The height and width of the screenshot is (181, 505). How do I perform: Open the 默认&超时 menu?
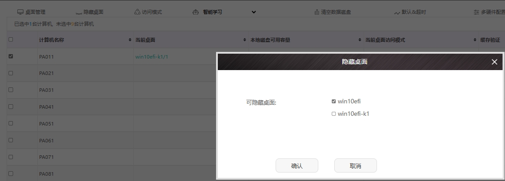[x=414, y=12]
